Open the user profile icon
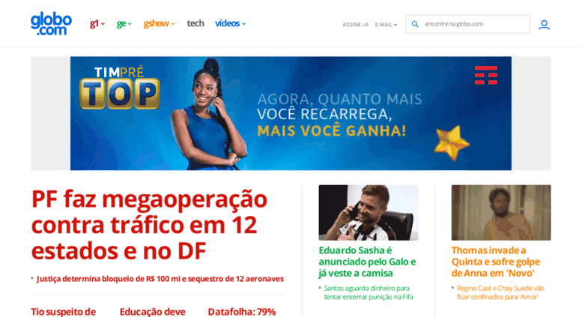This screenshot has width=582, height=317. point(544,25)
